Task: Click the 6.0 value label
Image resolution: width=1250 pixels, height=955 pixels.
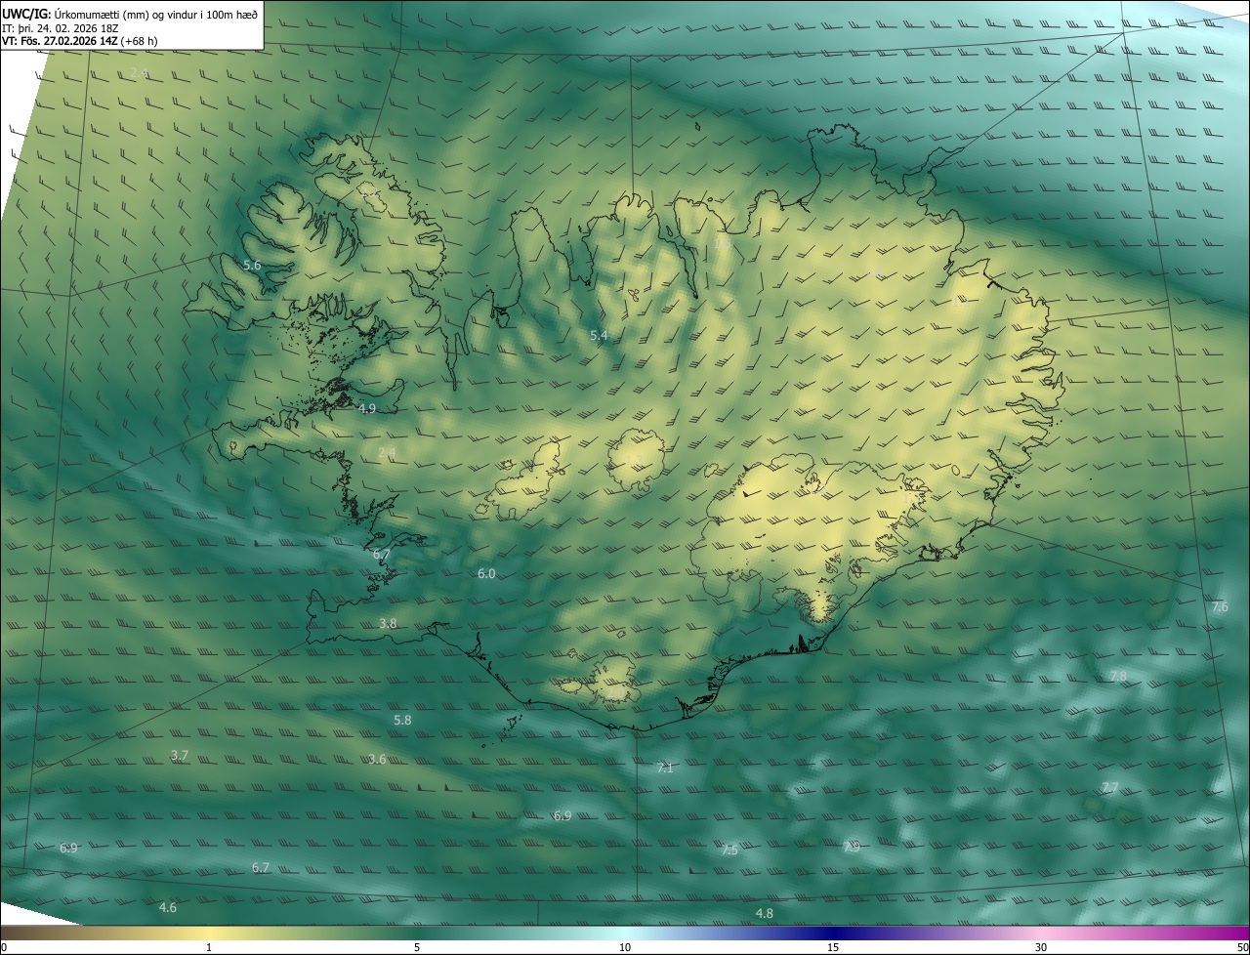Action: pyautogui.click(x=486, y=574)
